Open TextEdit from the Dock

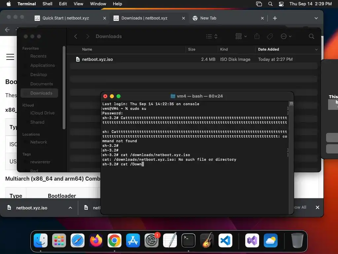tap(170, 240)
